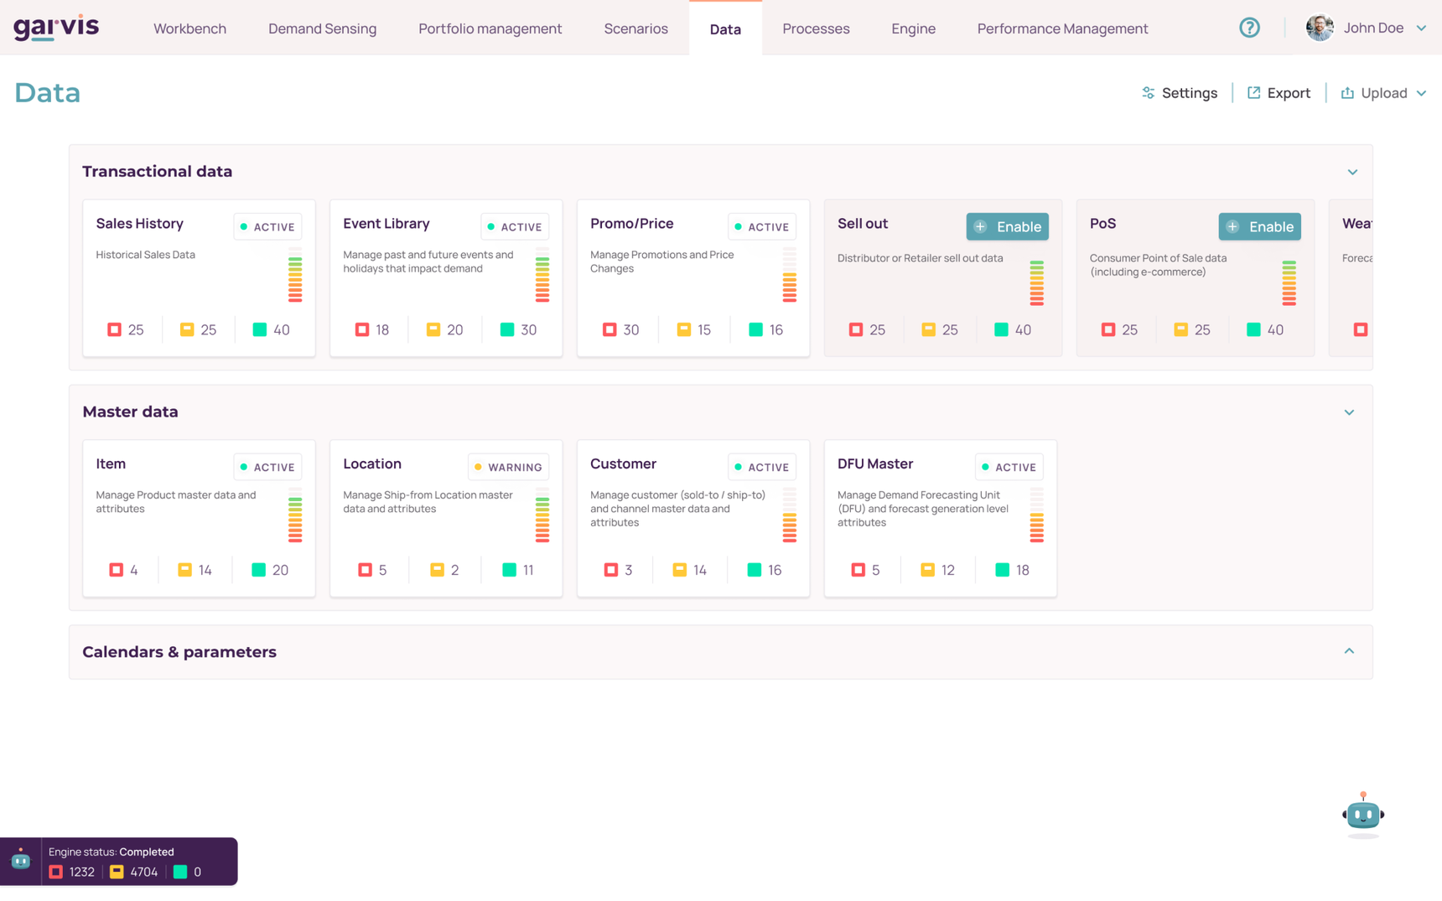
Task: Click the Garvis logo
Action: click(x=56, y=28)
